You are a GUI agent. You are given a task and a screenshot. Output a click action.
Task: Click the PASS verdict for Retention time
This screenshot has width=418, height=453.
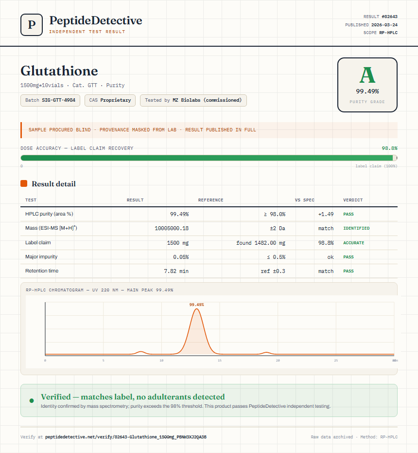point(348,271)
